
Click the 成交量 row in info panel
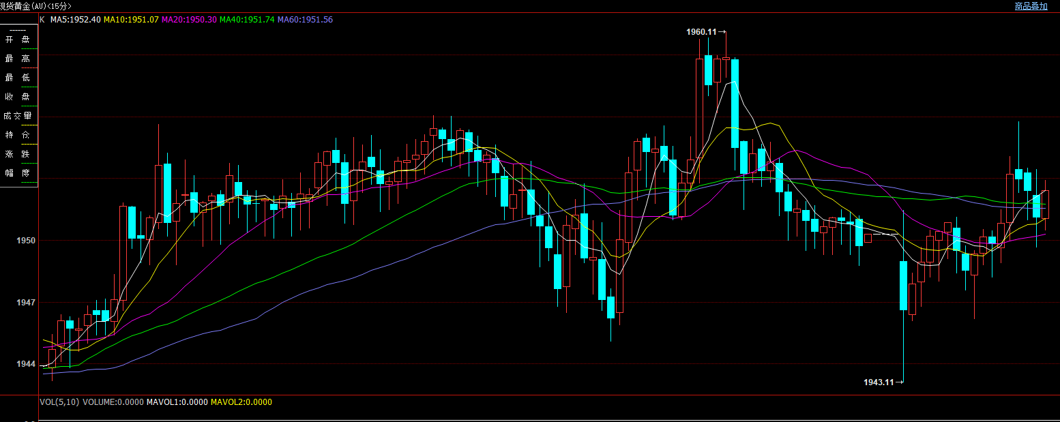coord(18,116)
